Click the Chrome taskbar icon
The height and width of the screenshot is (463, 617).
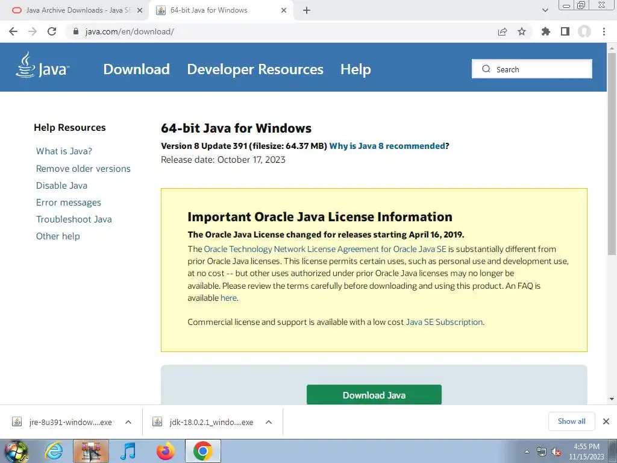202,451
